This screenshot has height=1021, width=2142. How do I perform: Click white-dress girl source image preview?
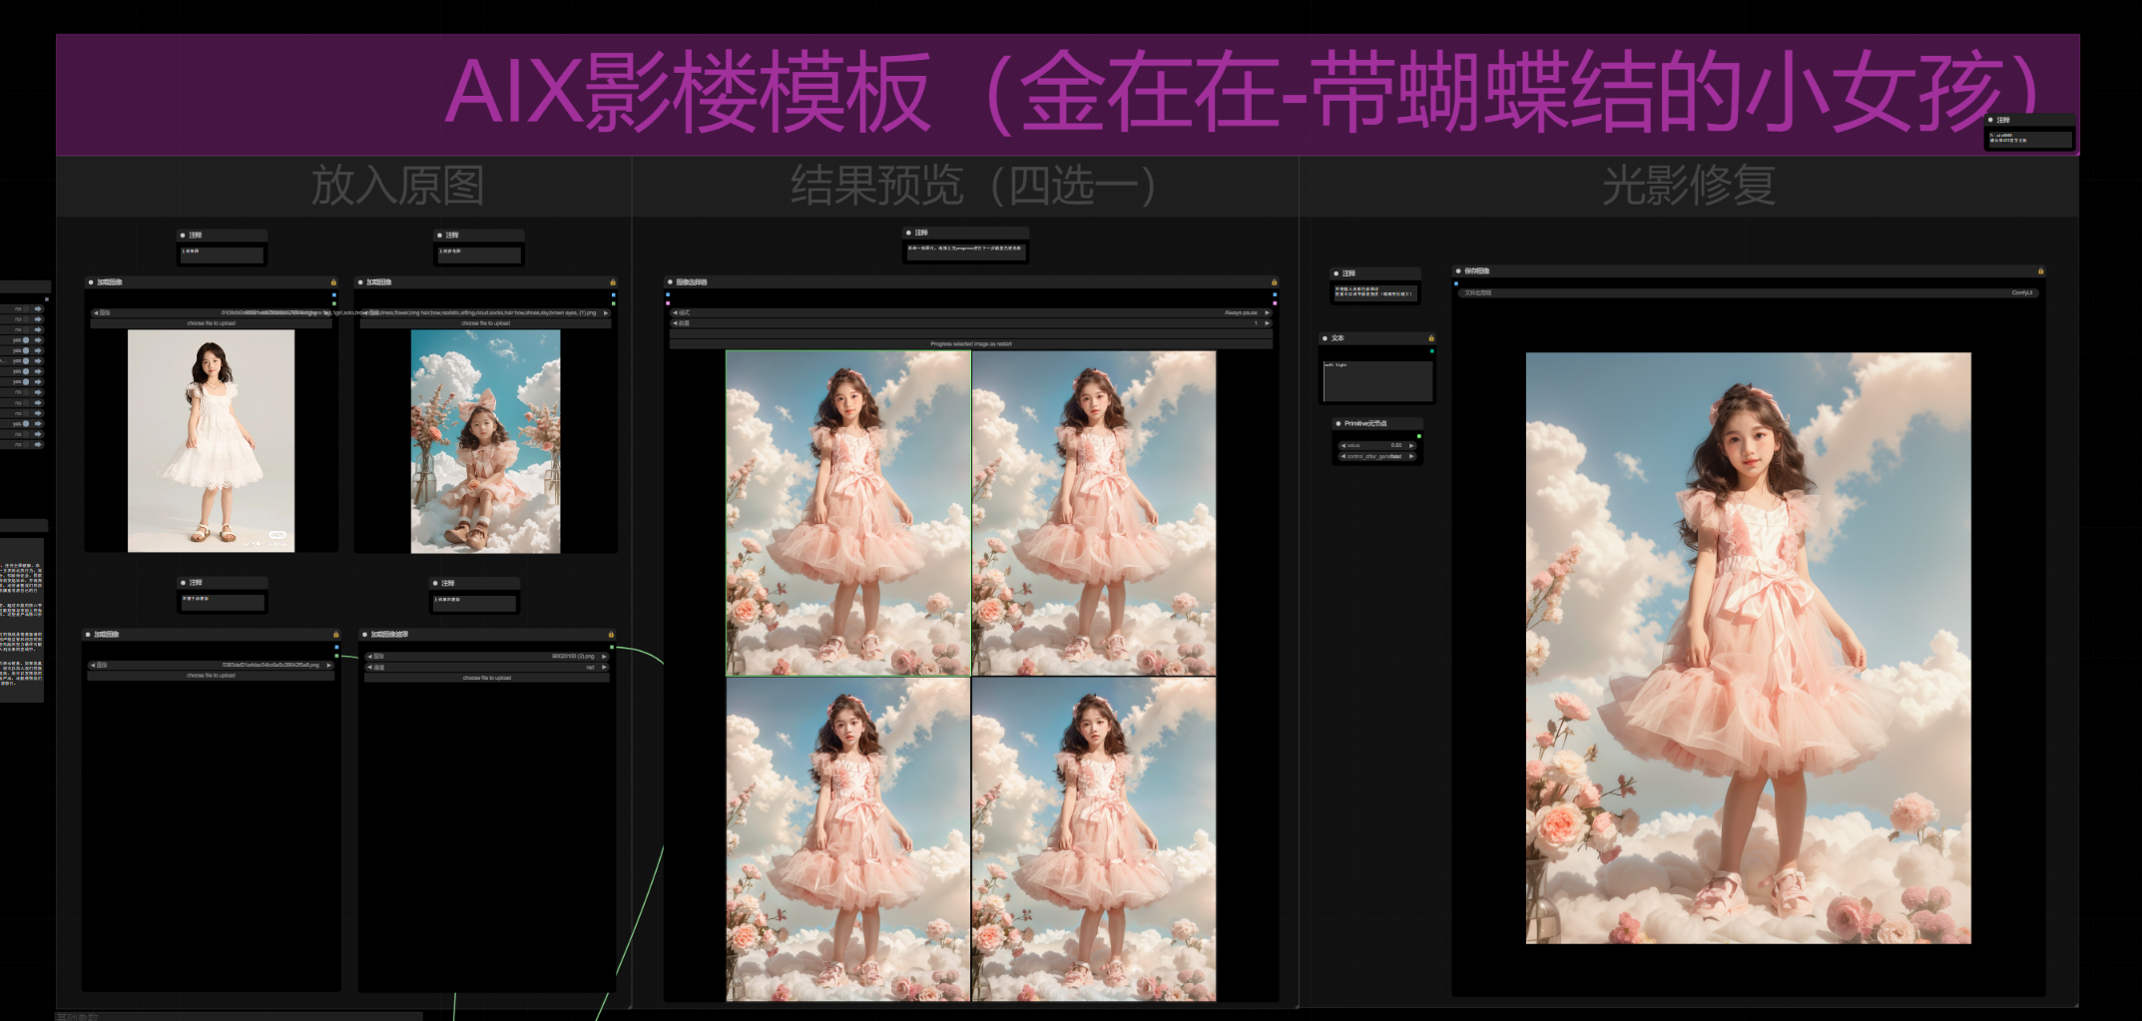click(211, 441)
